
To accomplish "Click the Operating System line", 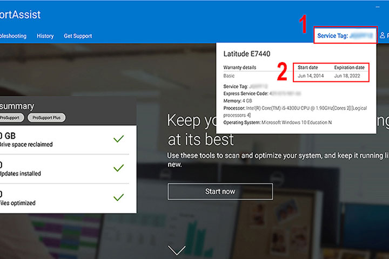I will coord(277,122).
